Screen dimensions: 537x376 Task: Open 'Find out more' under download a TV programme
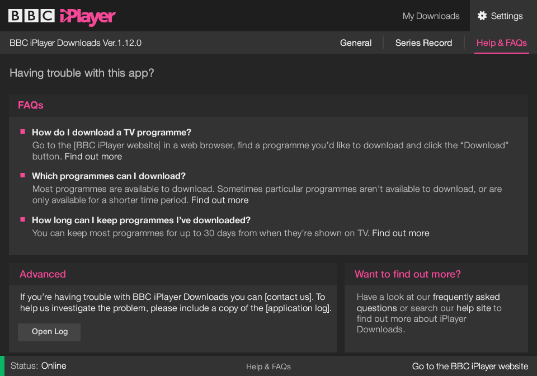[x=93, y=157]
